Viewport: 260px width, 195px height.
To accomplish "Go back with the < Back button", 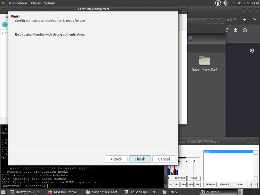I will click(x=116, y=159).
